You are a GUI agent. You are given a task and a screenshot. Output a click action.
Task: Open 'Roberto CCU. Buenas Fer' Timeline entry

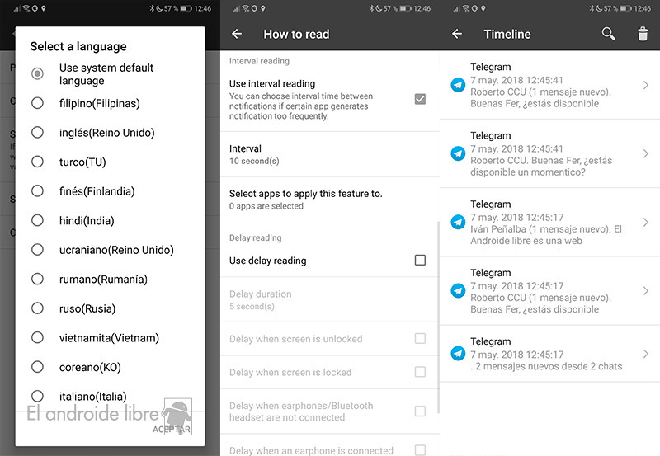coord(549,153)
